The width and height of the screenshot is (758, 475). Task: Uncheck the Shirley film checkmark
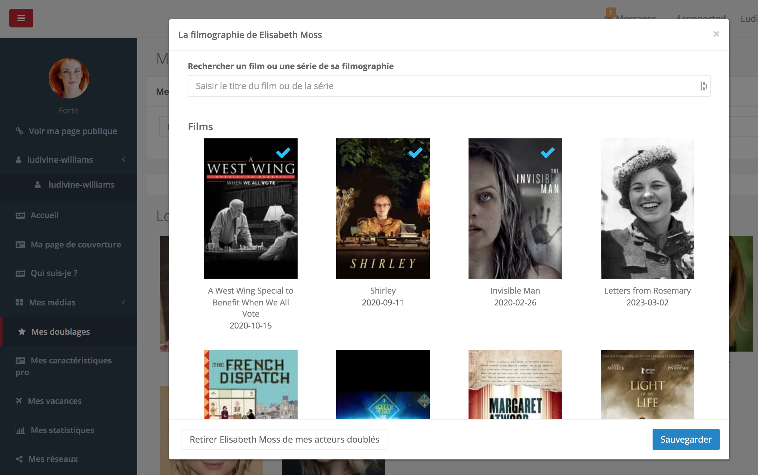pos(415,153)
